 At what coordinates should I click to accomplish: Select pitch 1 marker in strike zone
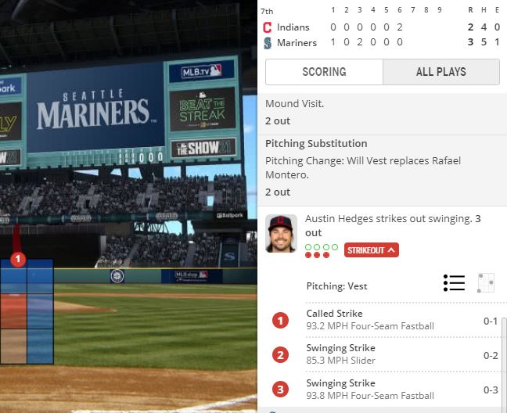(x=18, y=259)
